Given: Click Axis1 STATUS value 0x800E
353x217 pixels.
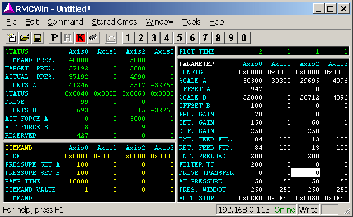Looking at the screenshot, I should tap(105, 93).
